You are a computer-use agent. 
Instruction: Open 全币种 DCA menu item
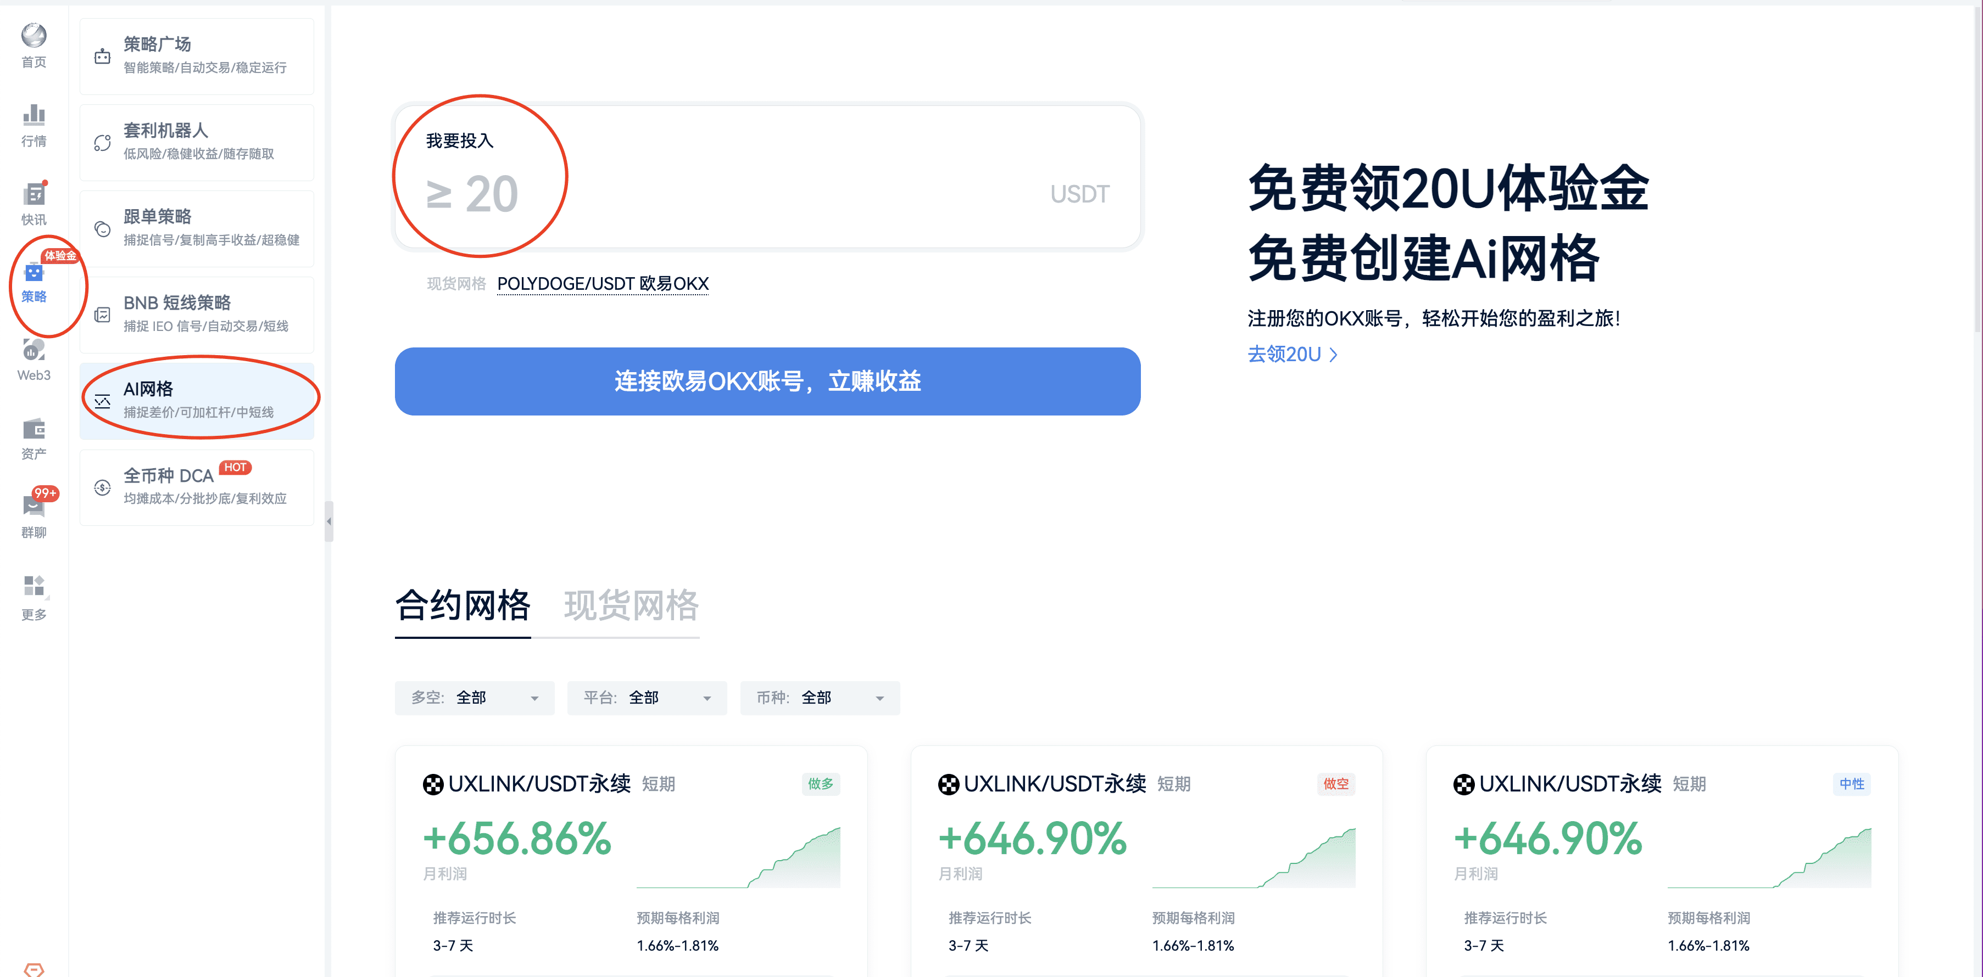click(x=196, y=487)
